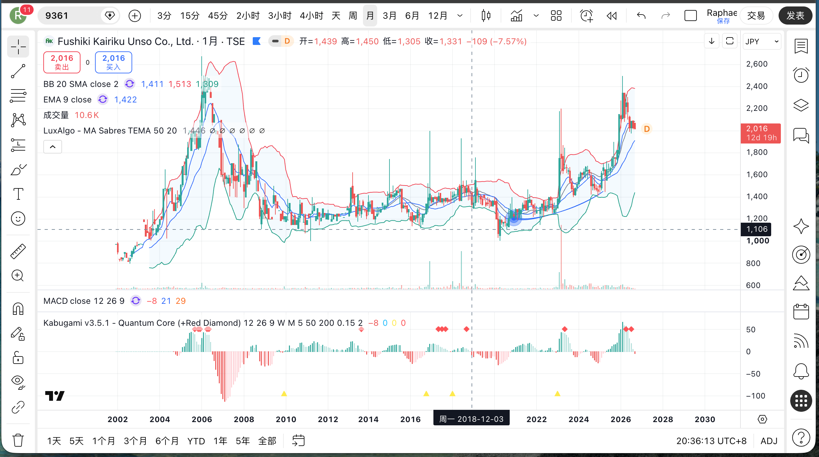This screenshot has height=457, width=819.
Task: Open the notifications bell
Action: (x=801, y=371)
